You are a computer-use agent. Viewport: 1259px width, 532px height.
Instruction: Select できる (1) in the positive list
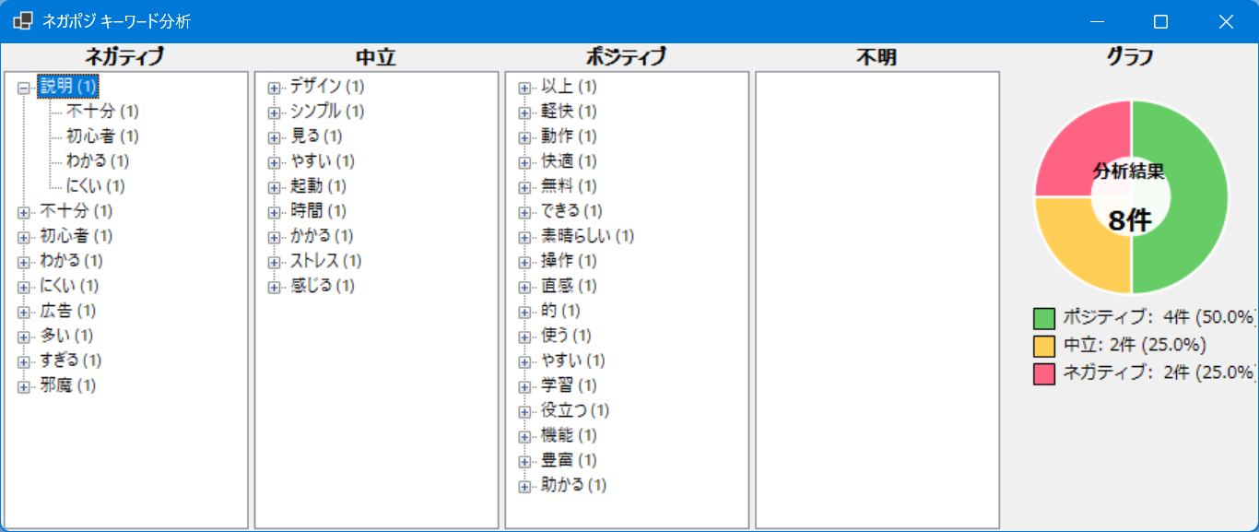click(571, 211)
